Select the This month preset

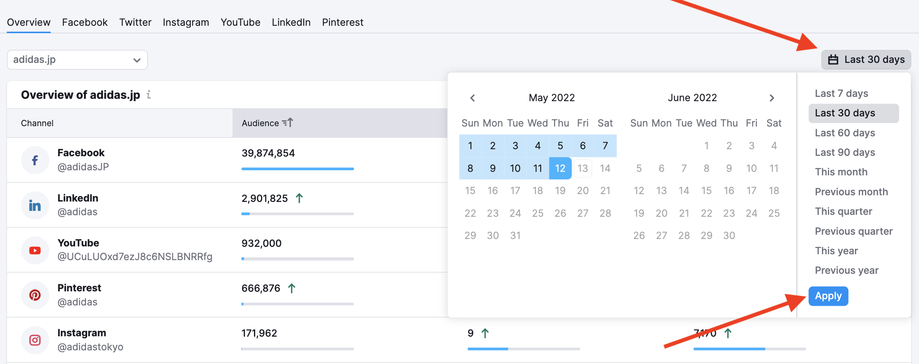841,172
